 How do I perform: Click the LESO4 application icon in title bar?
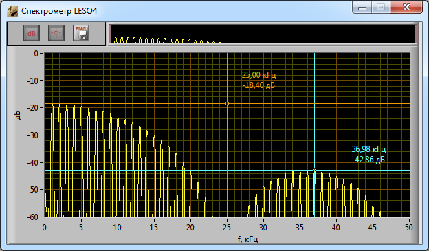tap(12, 11)
